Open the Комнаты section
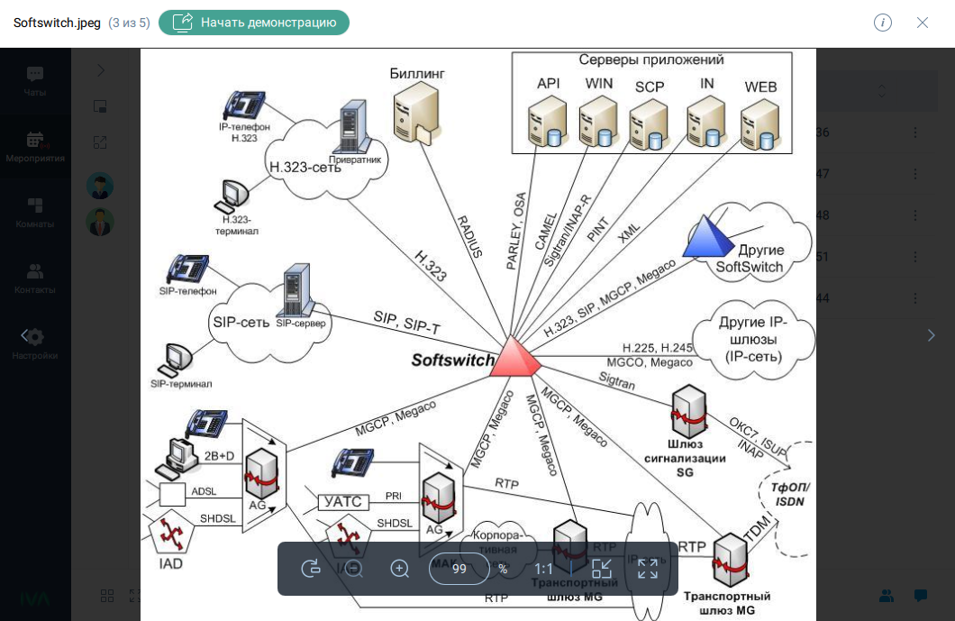Screen dimensions: 955x621 coord(35,212)
